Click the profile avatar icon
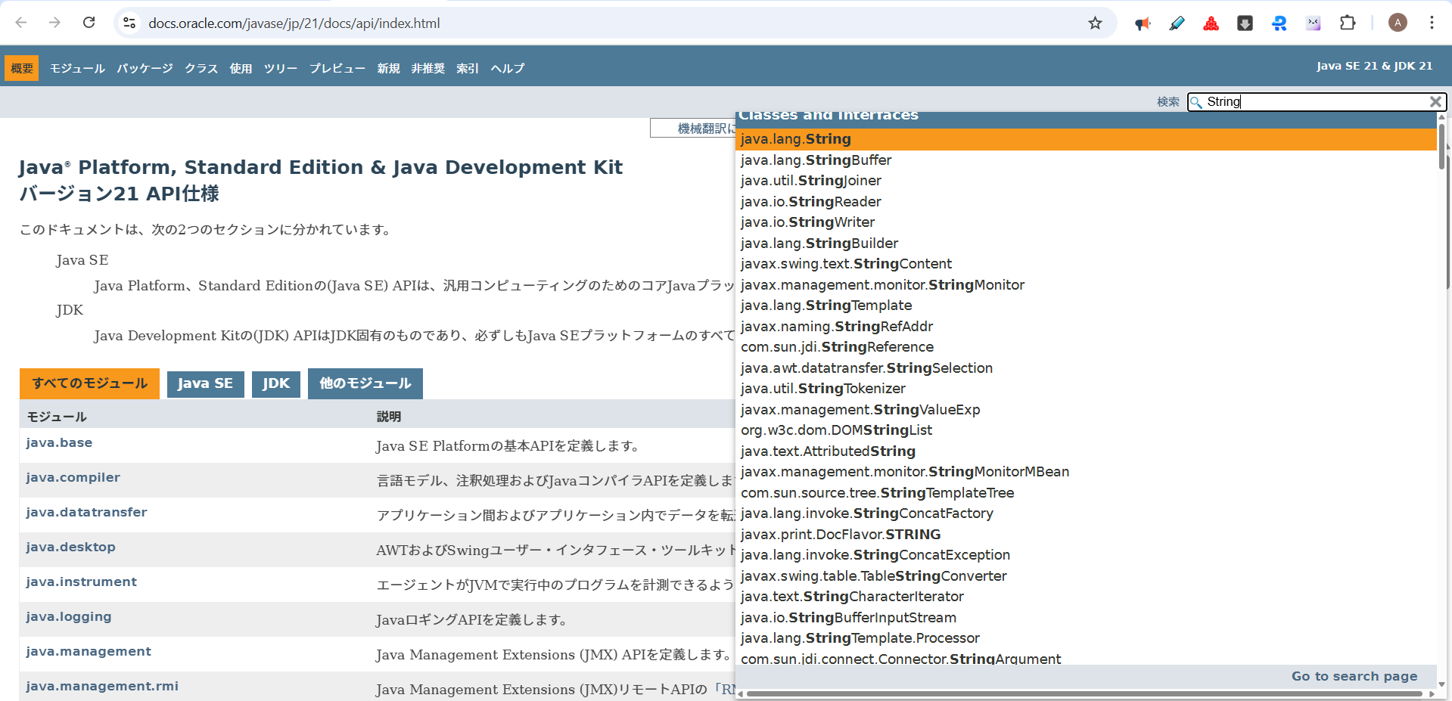Screen dimensions: 1452x701 (x=1398, y=23)
